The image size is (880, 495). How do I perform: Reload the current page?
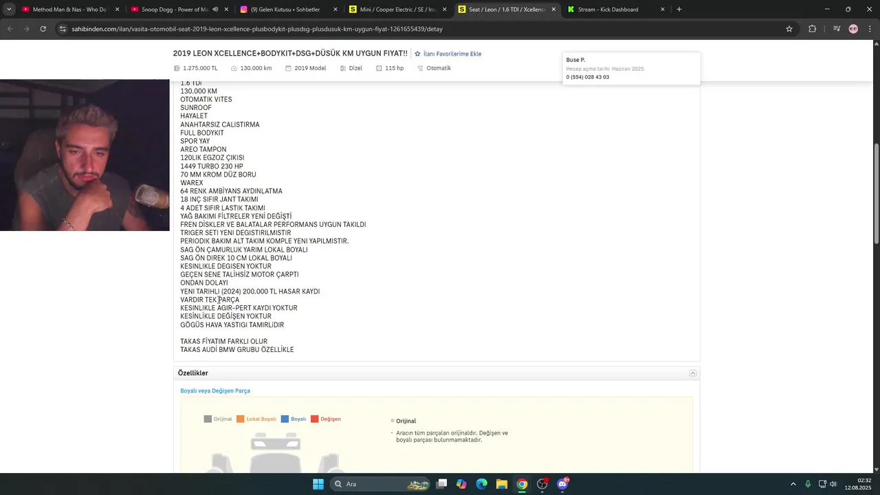click(43, 29)
